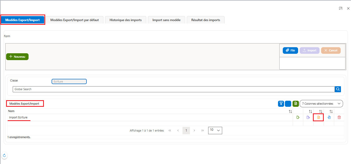Screen dimensions: 351x164
Task: Click the 1 enregistrements. footer text
Action: 19,137
